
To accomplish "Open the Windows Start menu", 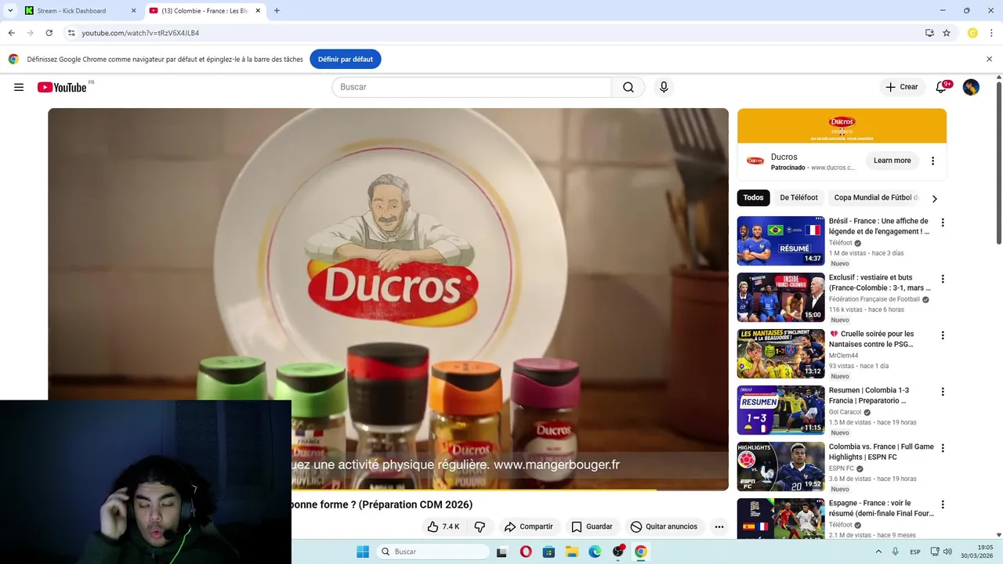I will (363, 551).
